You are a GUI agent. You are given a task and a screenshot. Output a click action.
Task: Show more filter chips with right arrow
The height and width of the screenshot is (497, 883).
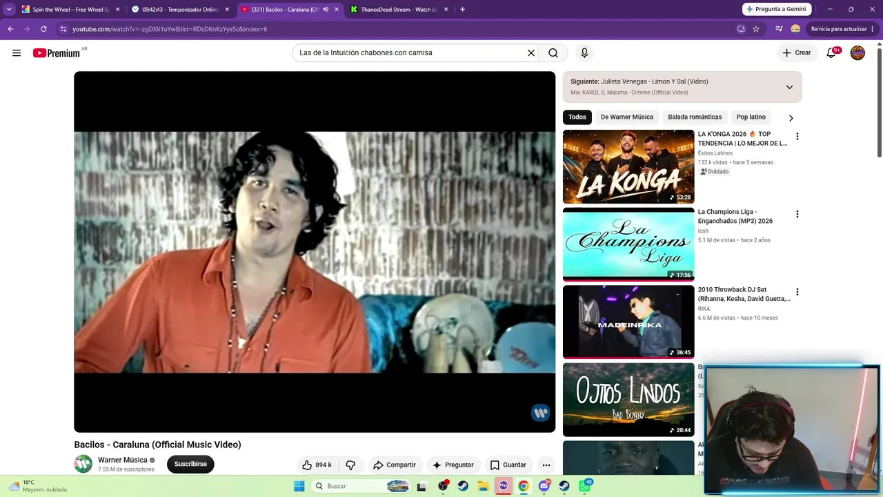[x=791, y=117]
